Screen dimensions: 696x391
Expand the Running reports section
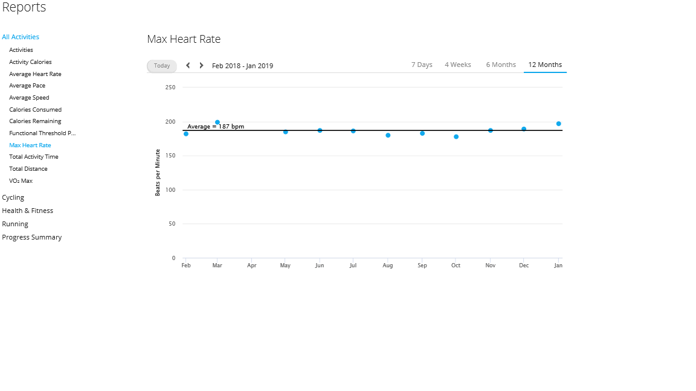click(x=15, y=224)
